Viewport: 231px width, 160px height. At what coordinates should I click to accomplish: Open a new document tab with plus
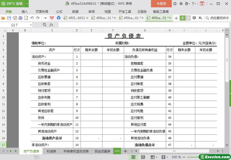176,18
